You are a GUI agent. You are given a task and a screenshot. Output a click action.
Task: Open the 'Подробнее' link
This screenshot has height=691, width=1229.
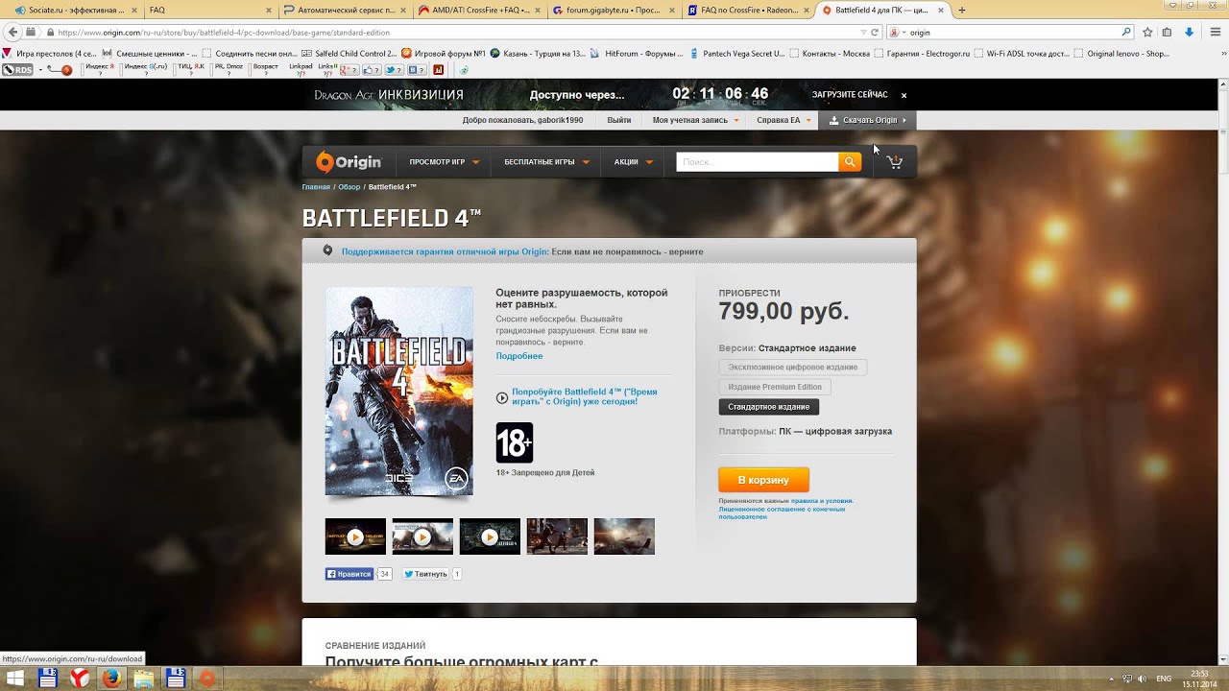click(519, 356)
